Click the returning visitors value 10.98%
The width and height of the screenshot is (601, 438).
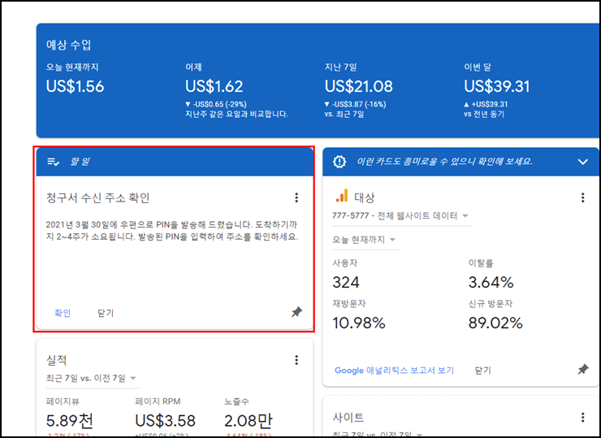(359, 323)
